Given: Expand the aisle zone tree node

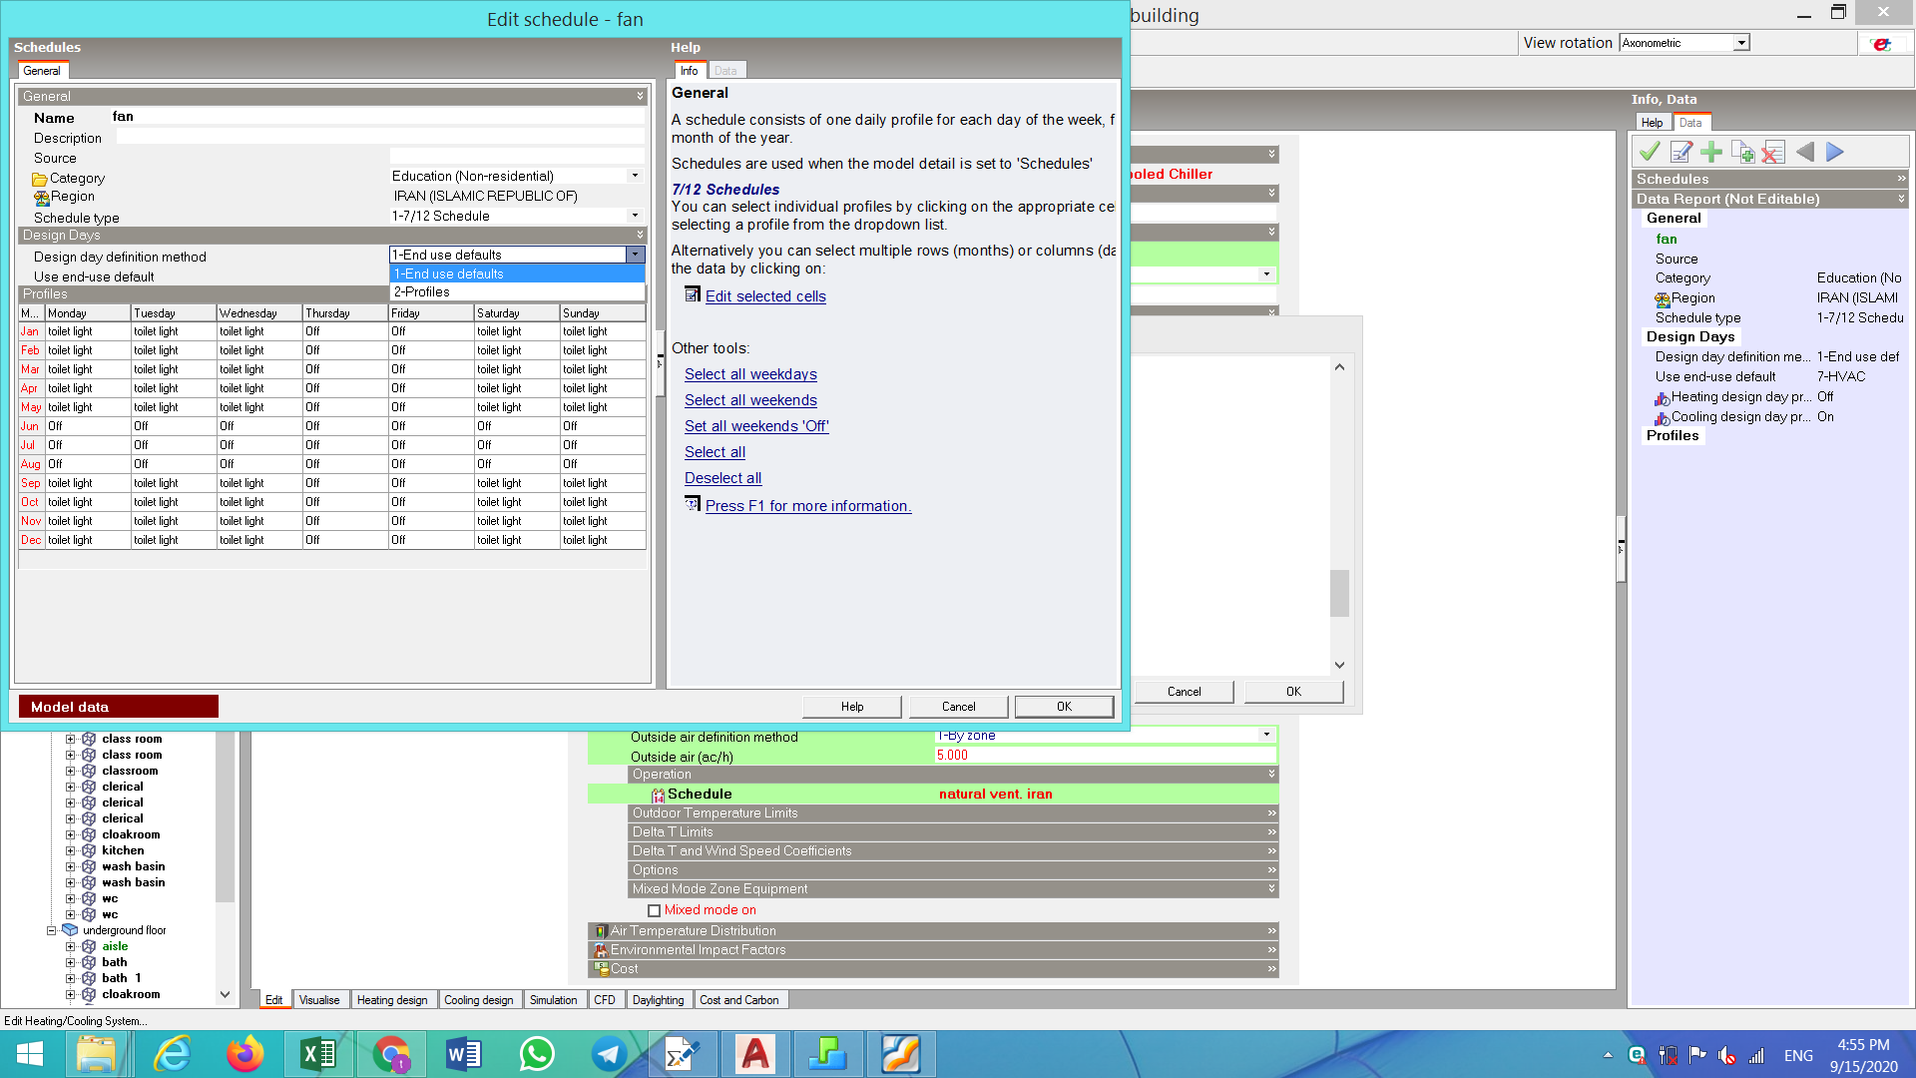Looking at the screenshot, I should click(x=71, y=946).
